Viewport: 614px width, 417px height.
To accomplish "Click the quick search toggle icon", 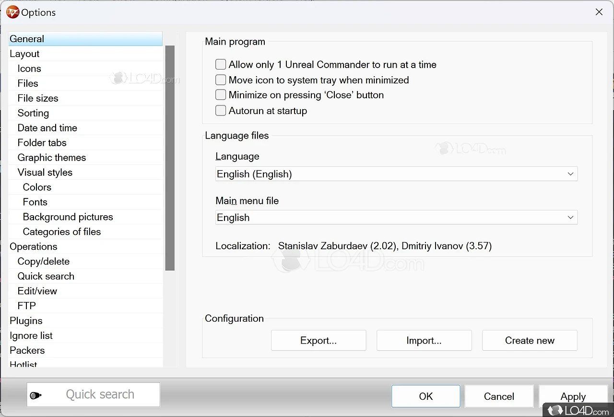I will click(36, 395).
